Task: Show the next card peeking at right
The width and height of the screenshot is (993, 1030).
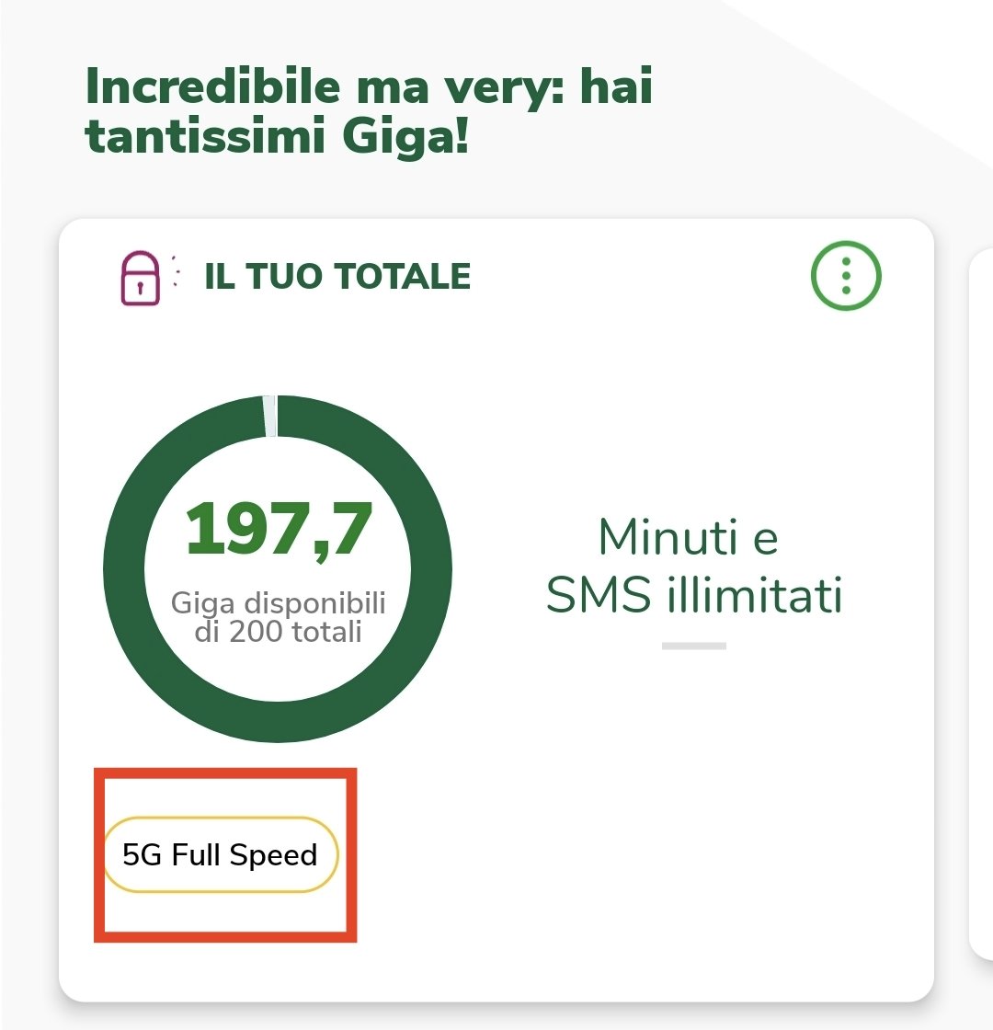Action: (981, 598)
